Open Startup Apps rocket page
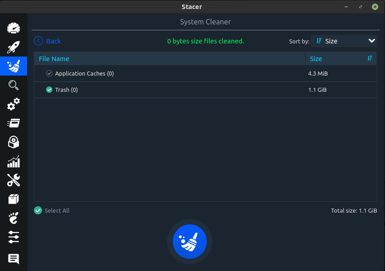Viewport: 385px width, 271px height. [x=14, y=47]
